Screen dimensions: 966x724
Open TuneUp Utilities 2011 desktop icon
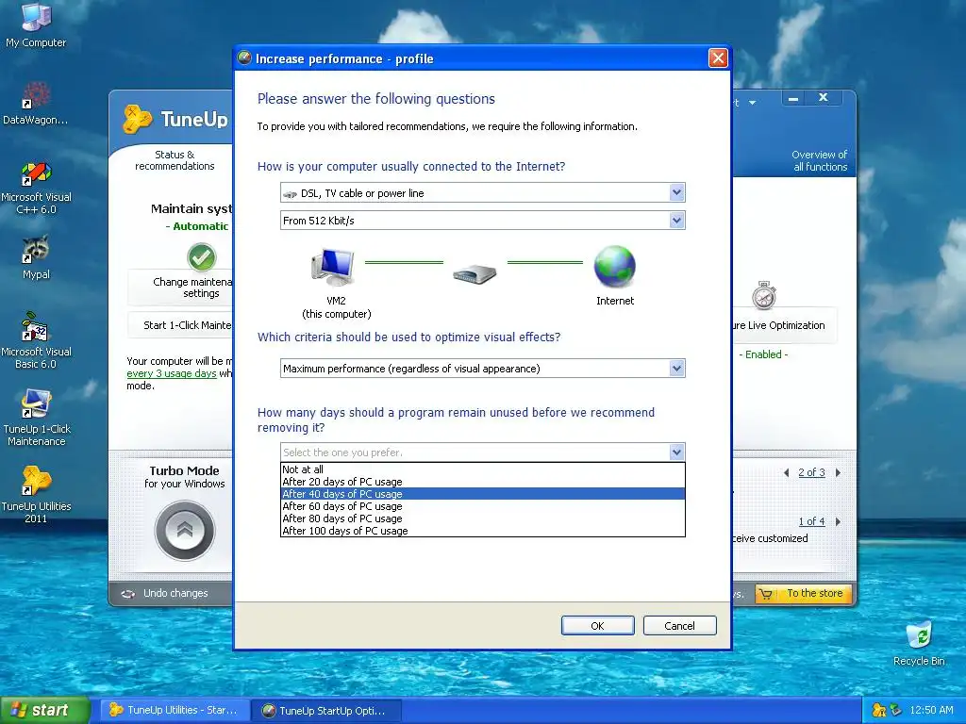point(36,495)
